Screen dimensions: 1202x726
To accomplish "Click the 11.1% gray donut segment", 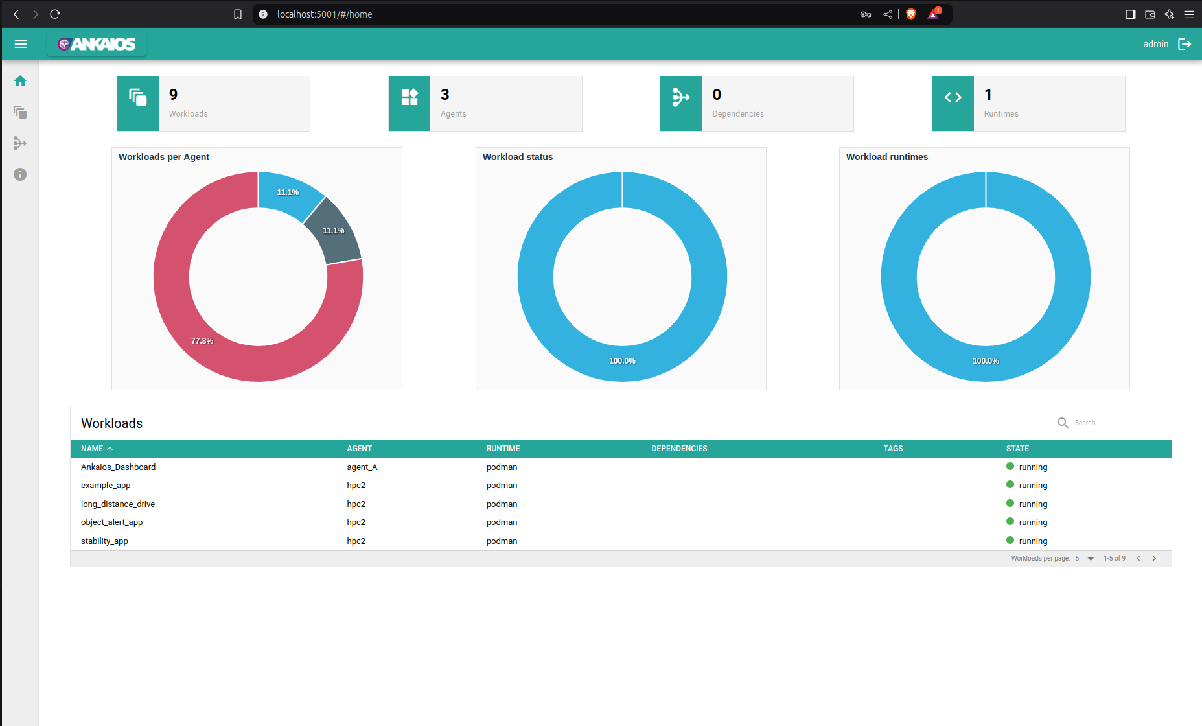I will (x=334, y=231).
